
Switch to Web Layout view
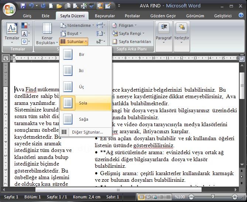[x=155, y=197]
